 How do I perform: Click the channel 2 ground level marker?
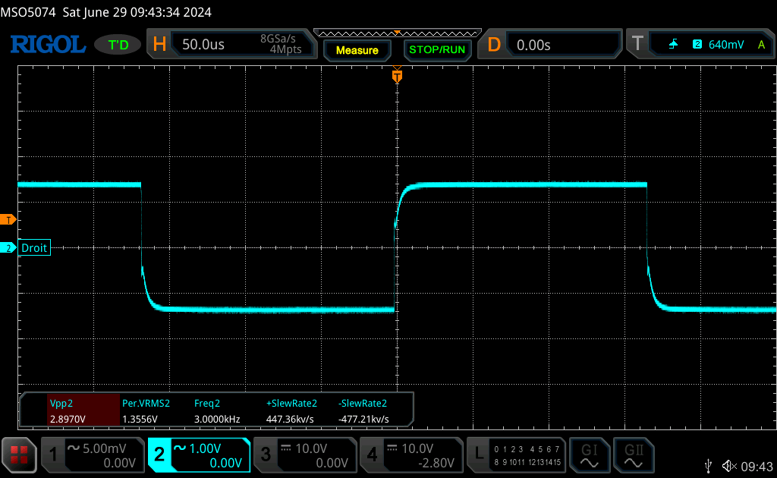point(8,247)
